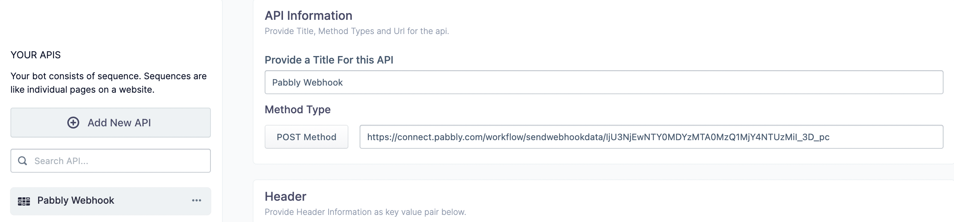Viewport: 954px width, 222px height.
Task: Click the API title field containing Pabbly Webhook
Action: click(x=603, y=82)
